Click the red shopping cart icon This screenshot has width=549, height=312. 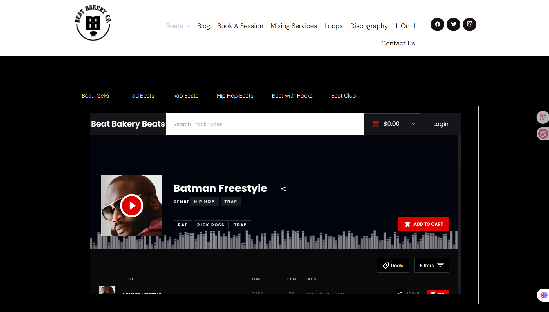click(x=375, y=124)
